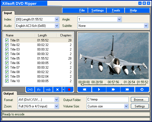Open the Tools menu
The height and width of the screenshot is (122, 152).
pyautogui.click(x=116, y=10)
